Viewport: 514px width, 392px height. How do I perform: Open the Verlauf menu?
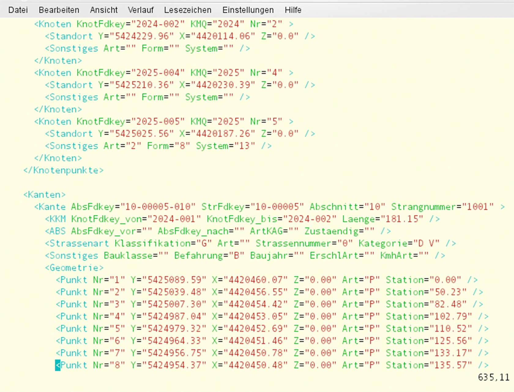(140, 10)
